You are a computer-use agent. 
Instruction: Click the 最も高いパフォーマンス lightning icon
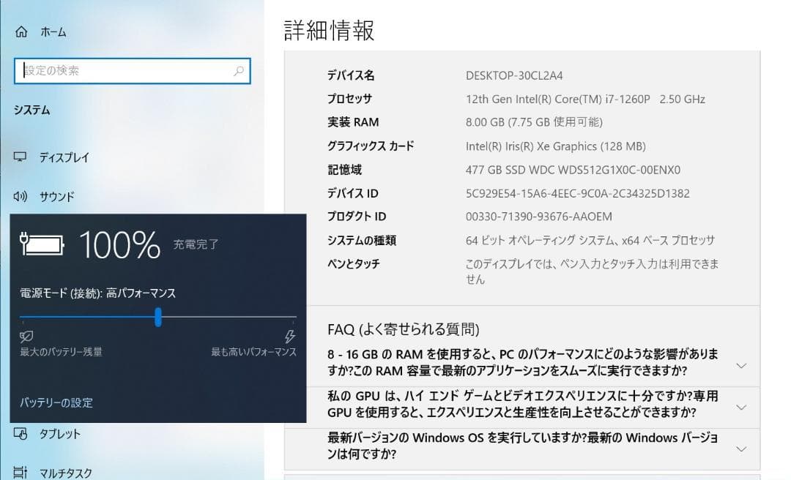(x=291, y=335)
